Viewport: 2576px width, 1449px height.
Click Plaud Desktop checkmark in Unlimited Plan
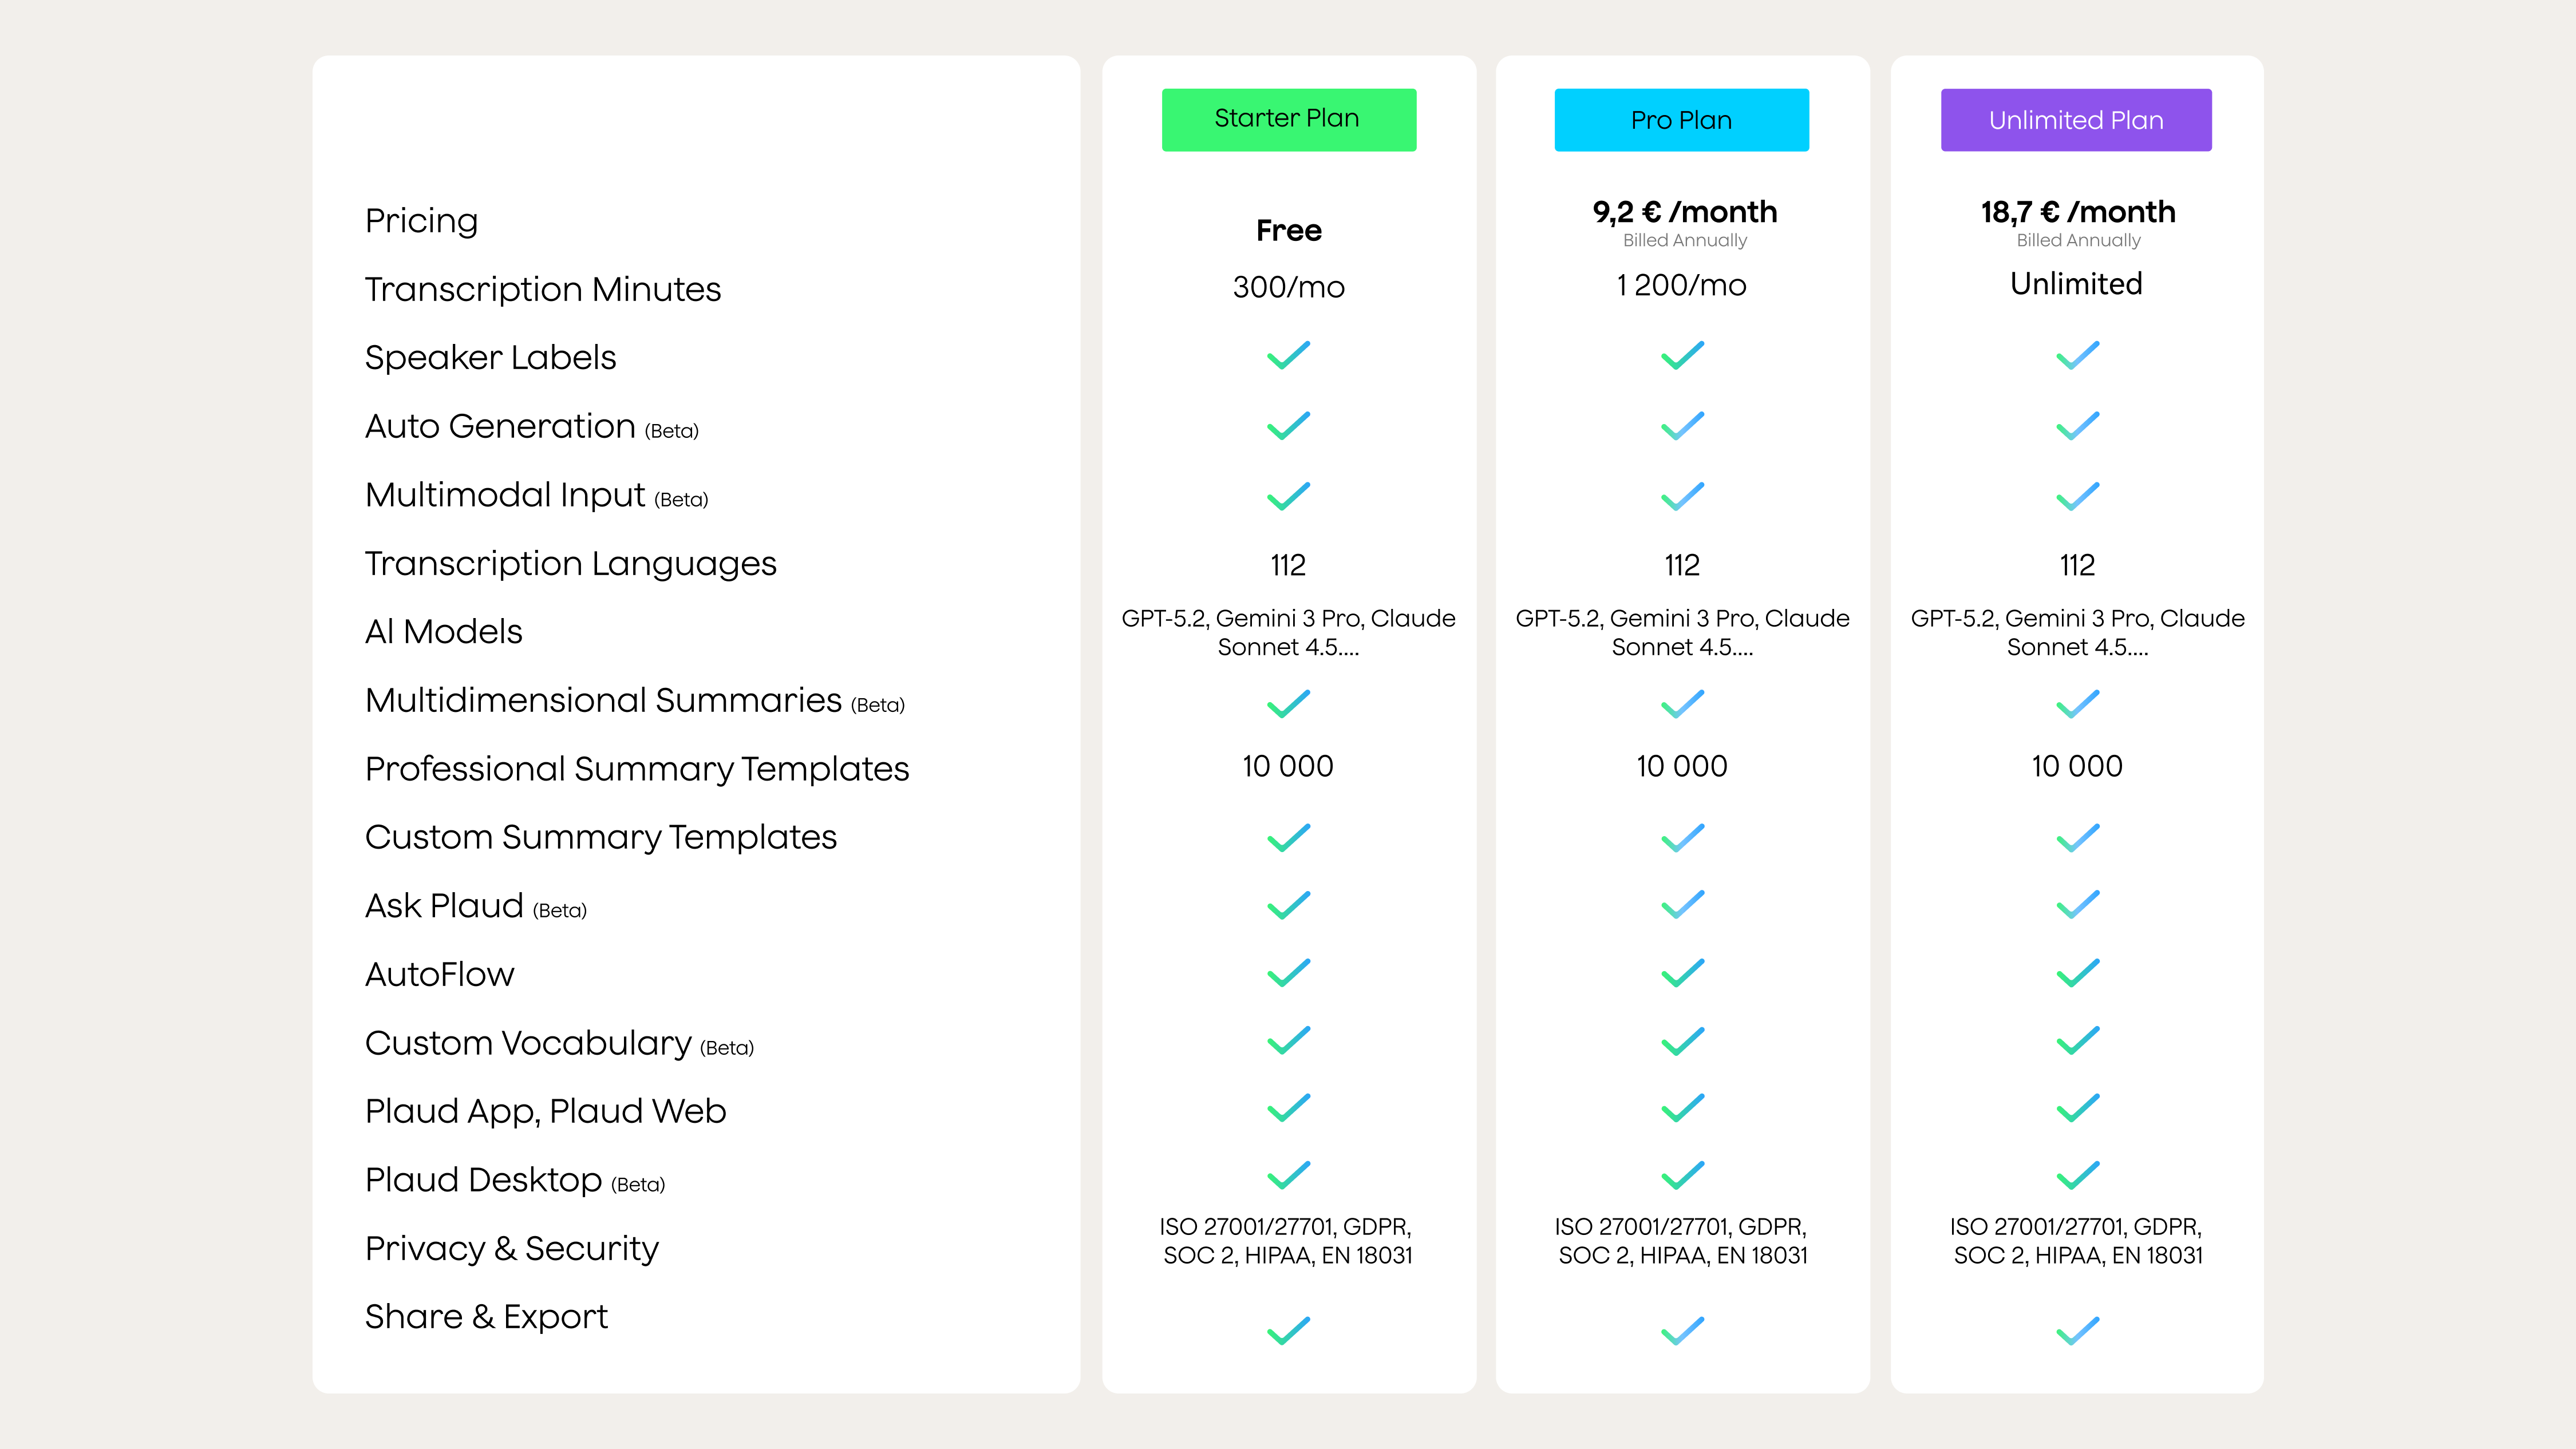point(2077,1175)
